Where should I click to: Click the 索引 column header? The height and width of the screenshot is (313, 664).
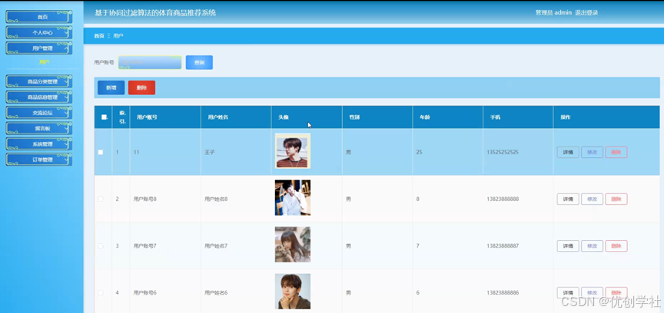[x=122, y=117]
